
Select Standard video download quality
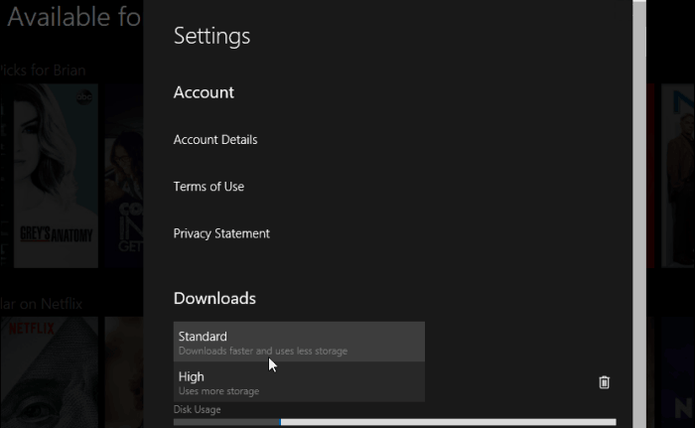[x=299, y=343]
